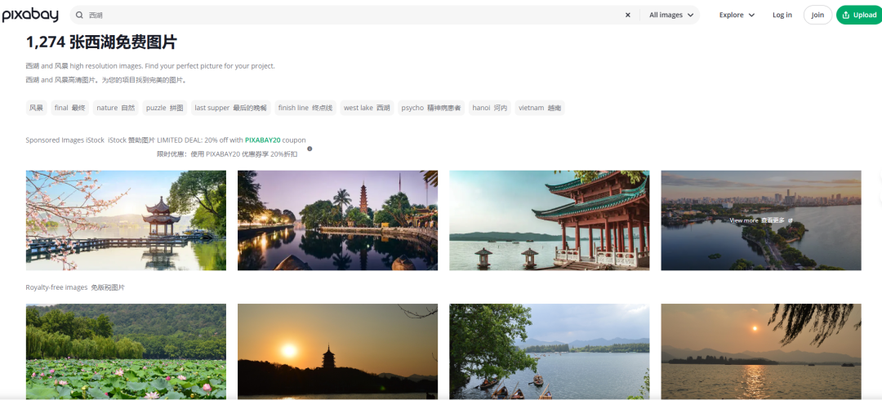882x400 pixels.
Task: Select the vietnam 越南 tag
Action: point(540,108)
